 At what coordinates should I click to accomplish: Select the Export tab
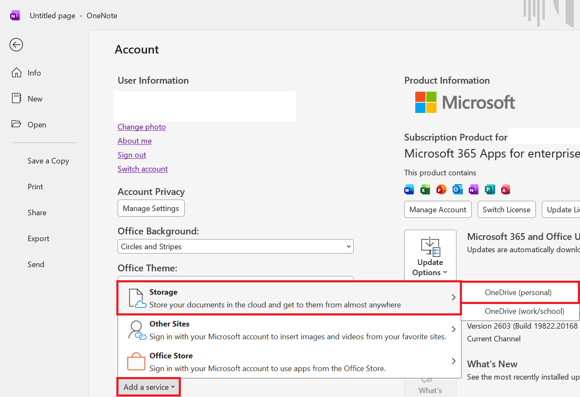(x=38, y=239)
